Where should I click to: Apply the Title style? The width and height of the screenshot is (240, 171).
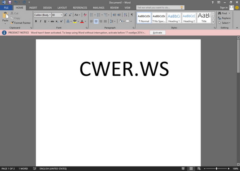pyautogui.click(x=204, y=18)
